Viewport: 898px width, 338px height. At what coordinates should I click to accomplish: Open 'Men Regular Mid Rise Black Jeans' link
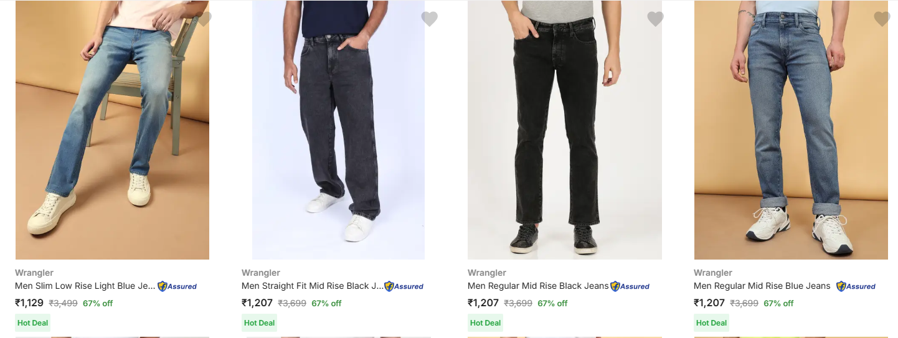coord(538,286)
